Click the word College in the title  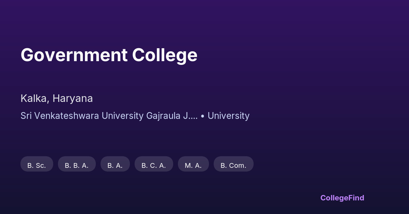tap(165, 55)
